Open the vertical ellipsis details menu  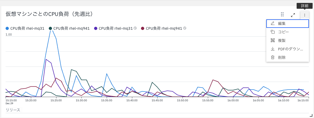pyautogui.click(x=305, y=15)
